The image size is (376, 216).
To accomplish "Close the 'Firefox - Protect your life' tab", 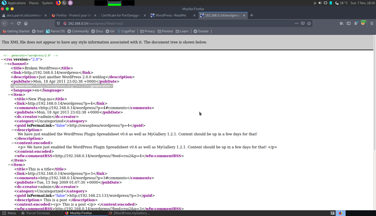I will [95, 15].
